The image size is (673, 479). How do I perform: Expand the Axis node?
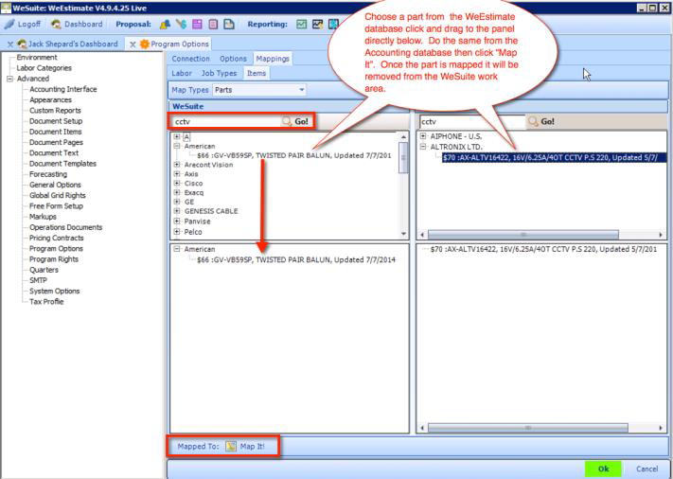pos(177,174)
